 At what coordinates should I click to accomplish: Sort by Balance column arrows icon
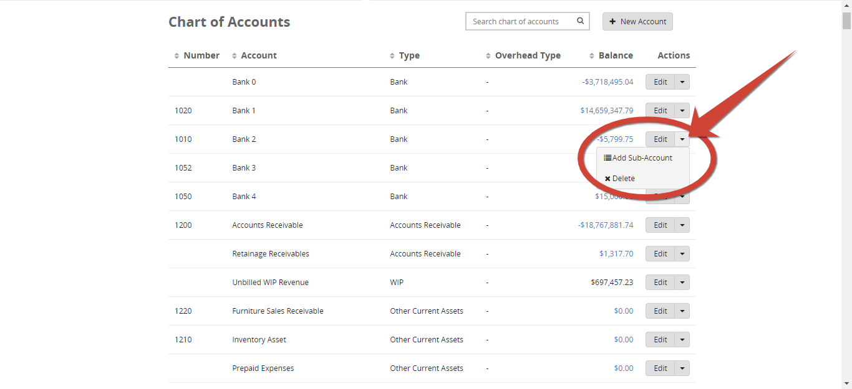coord(592,56)
